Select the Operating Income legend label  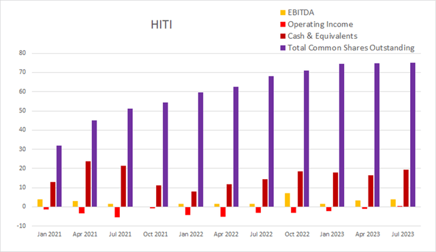pyautogui.click(x=320, y=24)
